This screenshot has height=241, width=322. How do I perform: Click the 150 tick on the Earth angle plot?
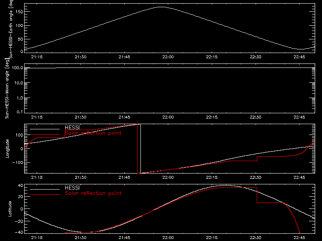19,12
